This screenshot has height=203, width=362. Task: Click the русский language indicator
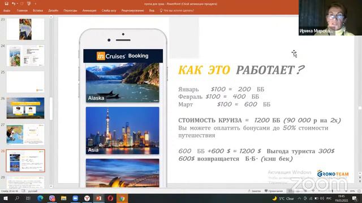tap(33, 191)
